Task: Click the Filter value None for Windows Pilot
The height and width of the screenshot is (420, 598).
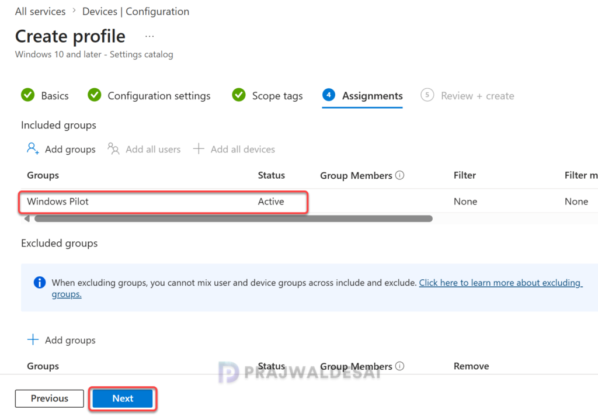Action: click(x=465, y=202)
